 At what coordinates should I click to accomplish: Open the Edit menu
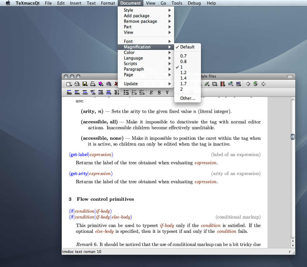click(x=61, y=3)
